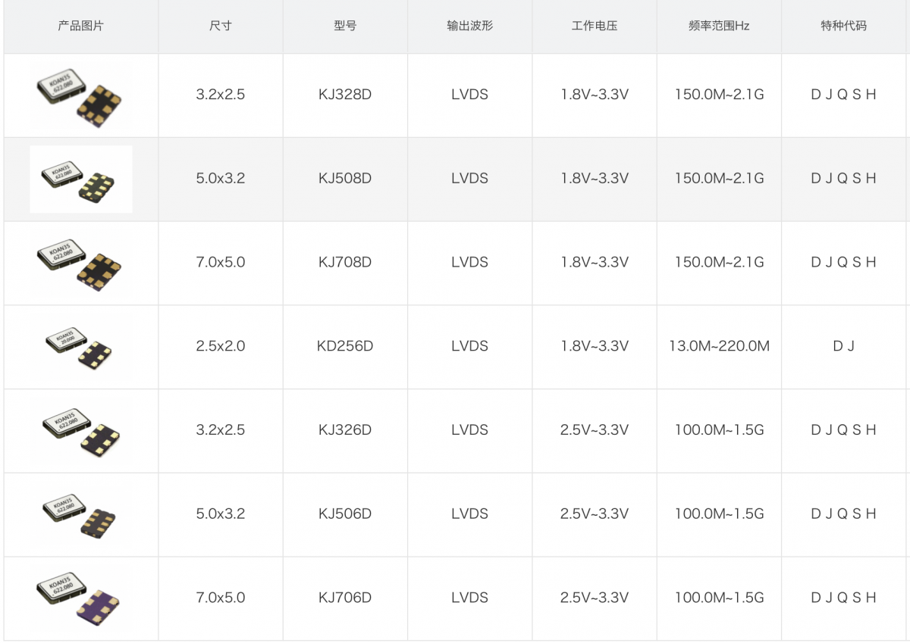Image resolution: width=910 pixels, height=643 pixels.
Task: Click the 型号 column header
Action: click(345, 26)
